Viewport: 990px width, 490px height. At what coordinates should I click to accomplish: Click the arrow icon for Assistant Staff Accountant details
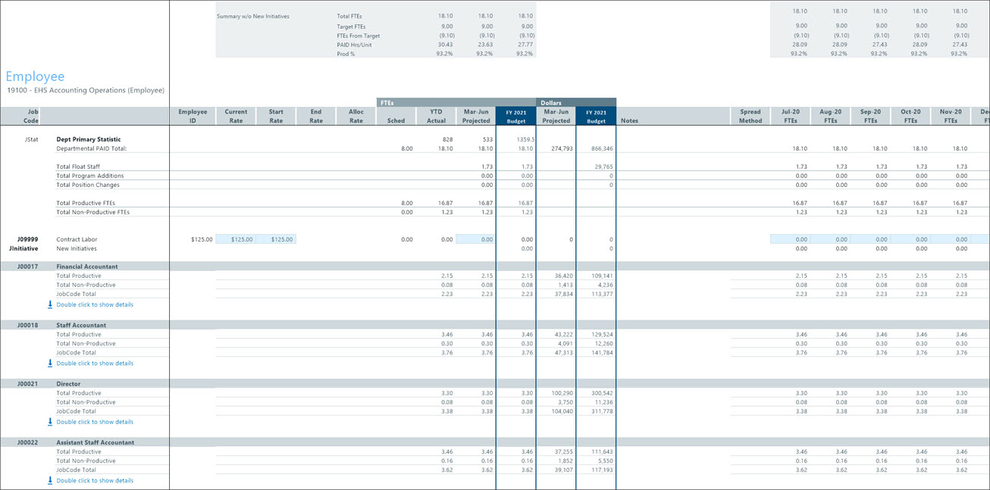(x=49, y=479)
